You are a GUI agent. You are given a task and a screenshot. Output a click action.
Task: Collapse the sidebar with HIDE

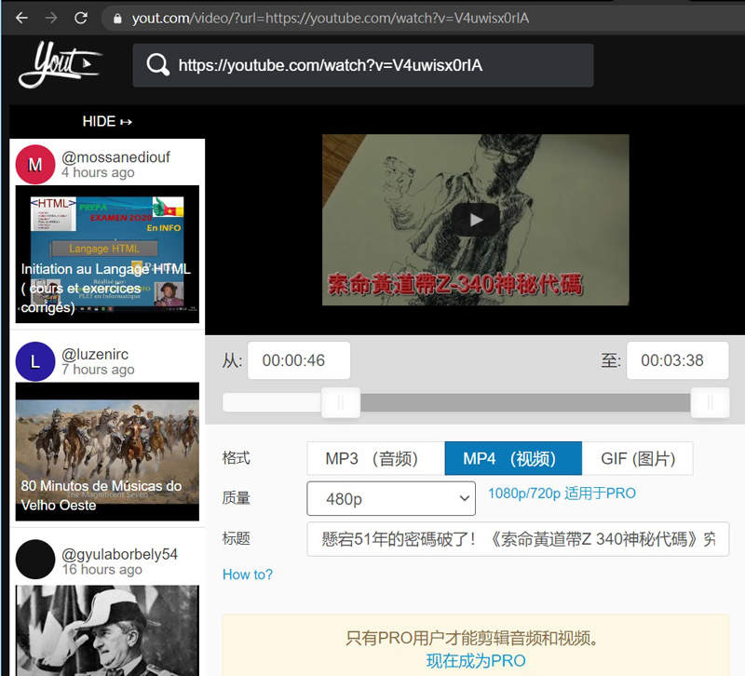[x=107, y=121]
